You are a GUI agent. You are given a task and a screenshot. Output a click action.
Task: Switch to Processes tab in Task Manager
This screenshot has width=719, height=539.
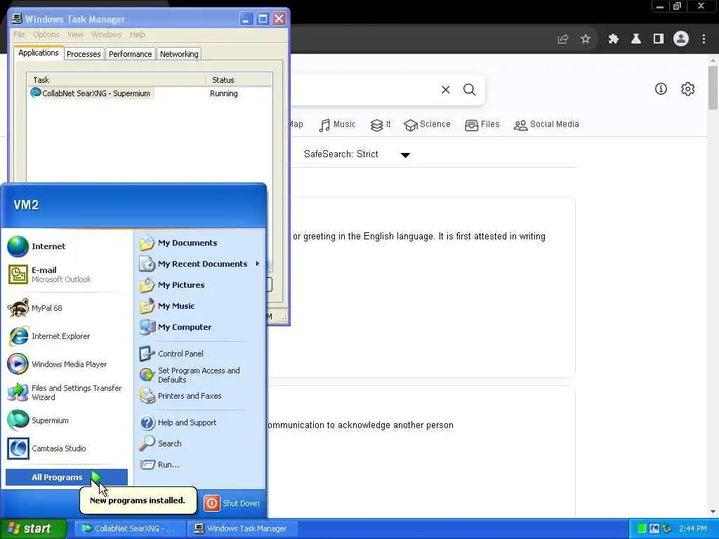pos(84,54)
